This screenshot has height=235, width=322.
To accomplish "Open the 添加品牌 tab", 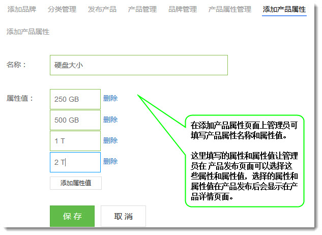I will tap(22, 10).
